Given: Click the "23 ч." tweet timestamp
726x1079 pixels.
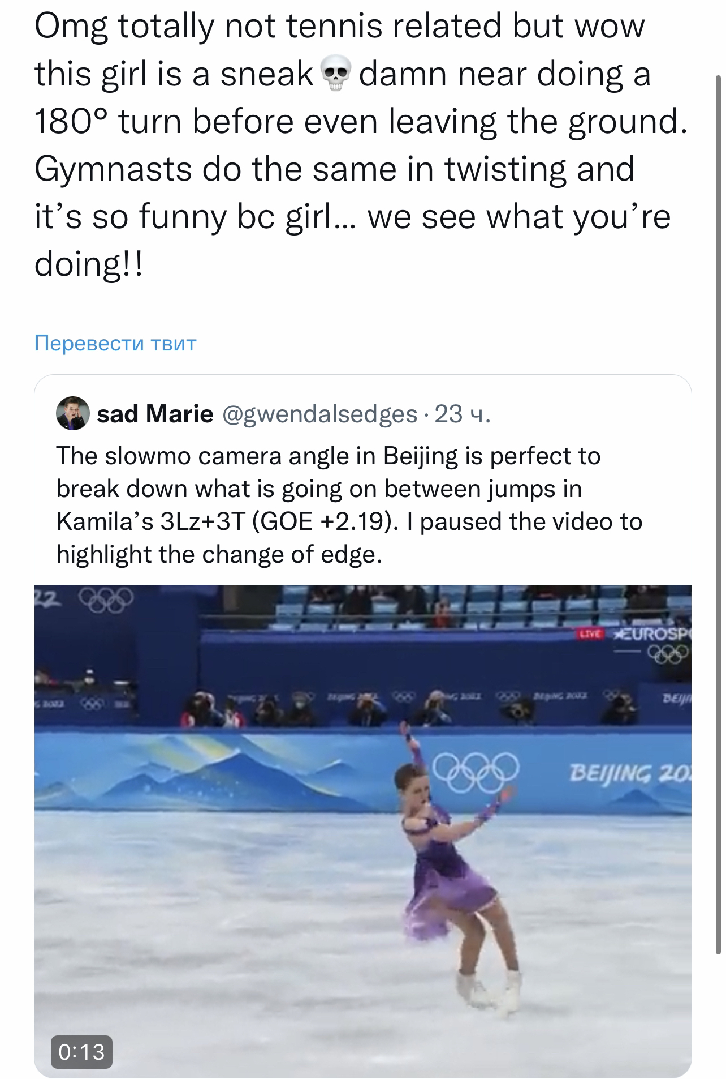Looking at the screenshot, I should tap(463, 414).
